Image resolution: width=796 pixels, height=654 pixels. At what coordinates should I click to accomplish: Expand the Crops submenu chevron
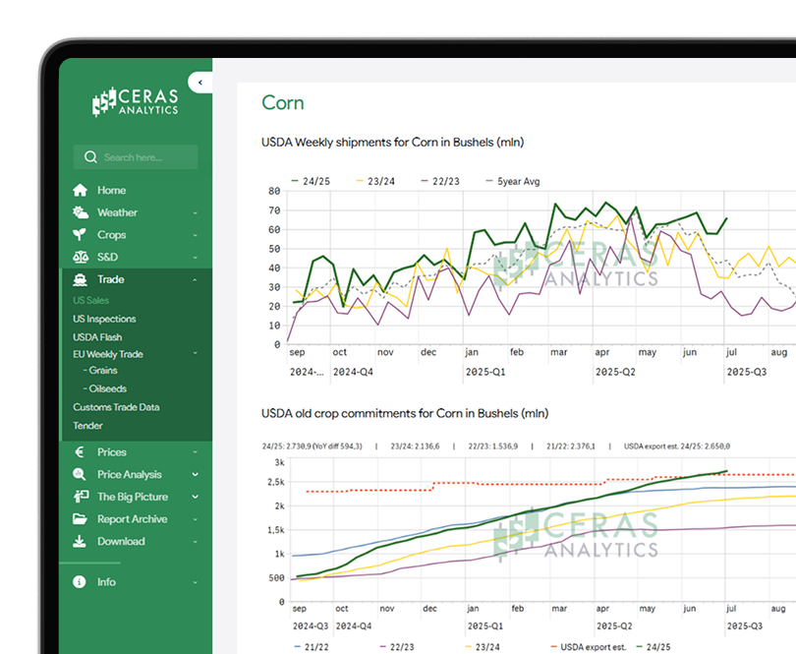coord(195,235)
